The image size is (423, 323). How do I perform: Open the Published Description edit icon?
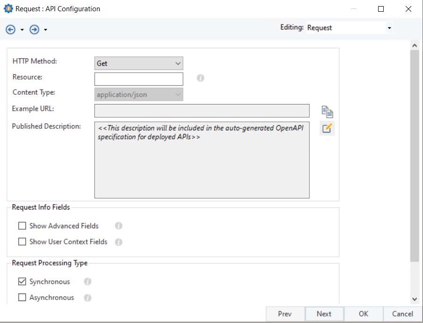[x=327, y=128]
